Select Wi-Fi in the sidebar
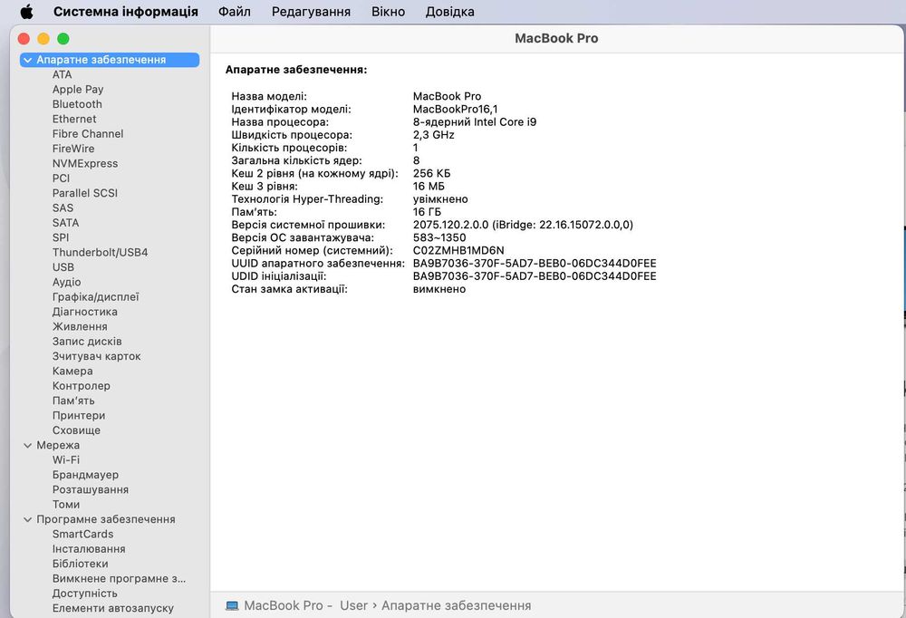Viewport: 906px width, 618px height. pyautogui.click(x=66, y=459)
